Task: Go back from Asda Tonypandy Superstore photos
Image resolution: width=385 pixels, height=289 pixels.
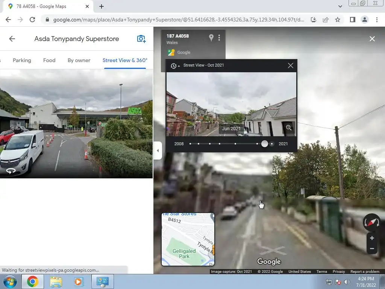Action: point(12,39)
